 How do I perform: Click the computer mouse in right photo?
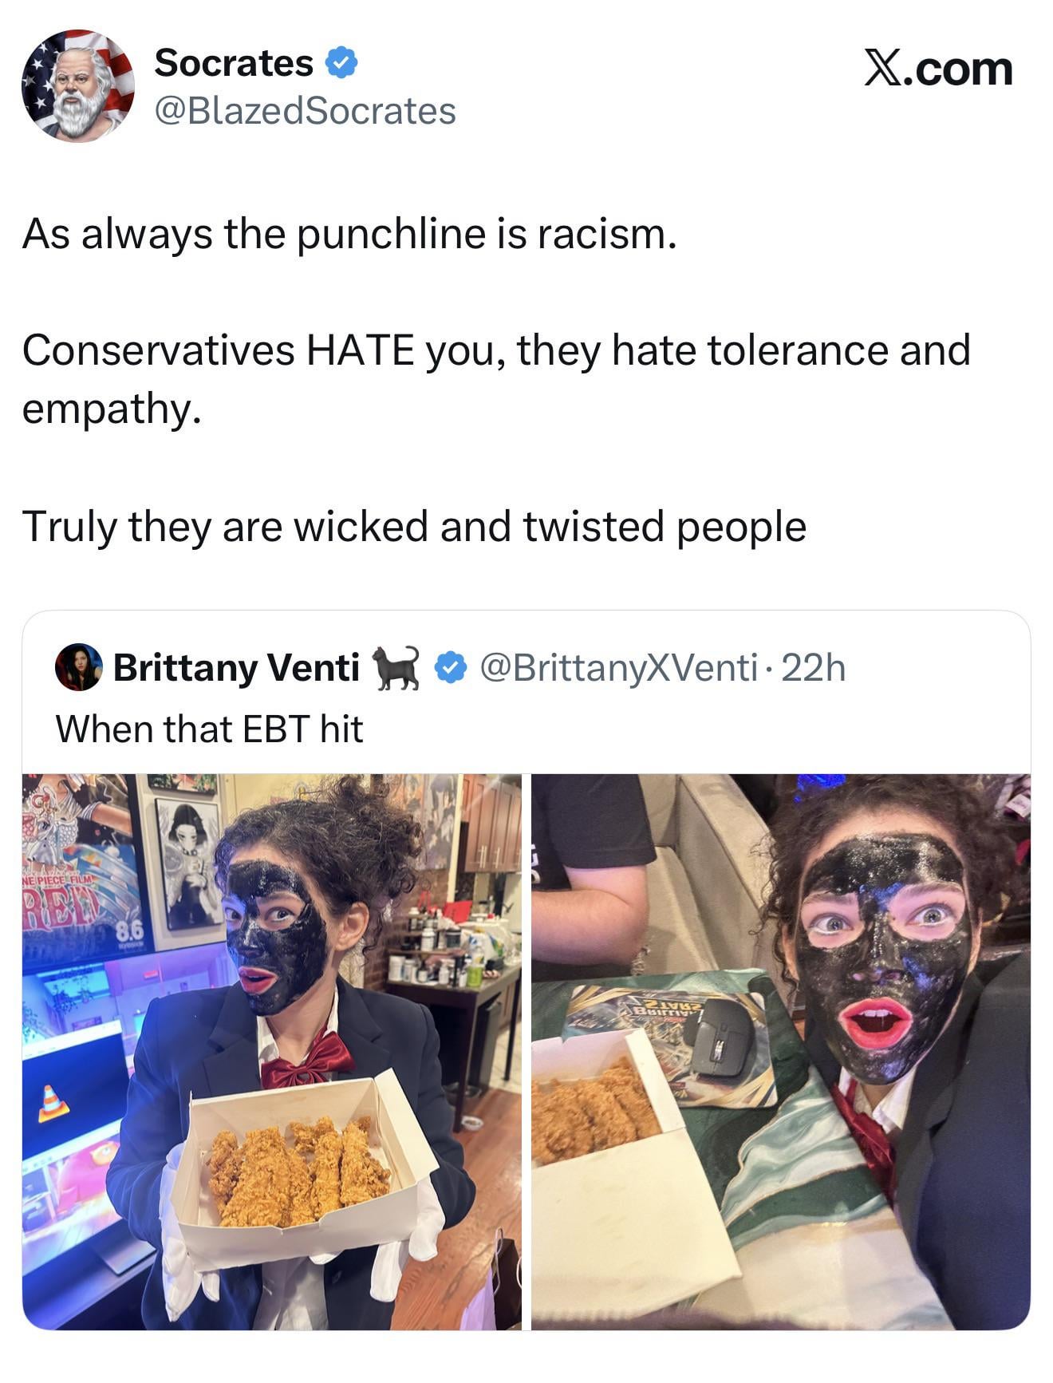point(723,1036)
